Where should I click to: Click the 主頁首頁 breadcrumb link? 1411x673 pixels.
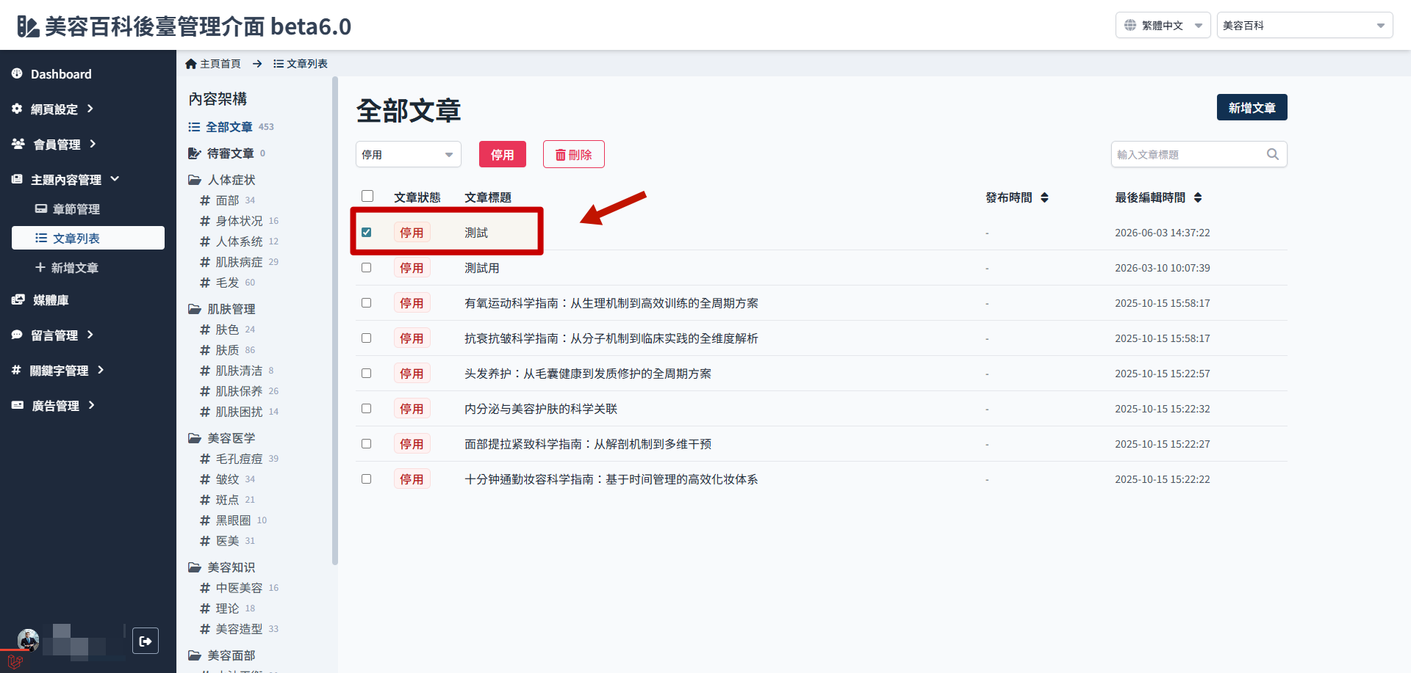coord(213,64)
